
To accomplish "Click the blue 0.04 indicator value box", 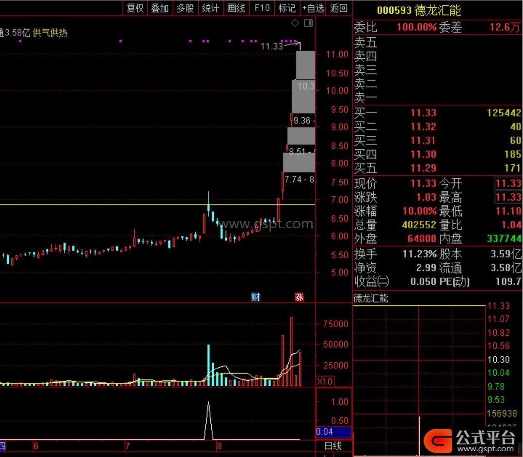I will (333, 432).
